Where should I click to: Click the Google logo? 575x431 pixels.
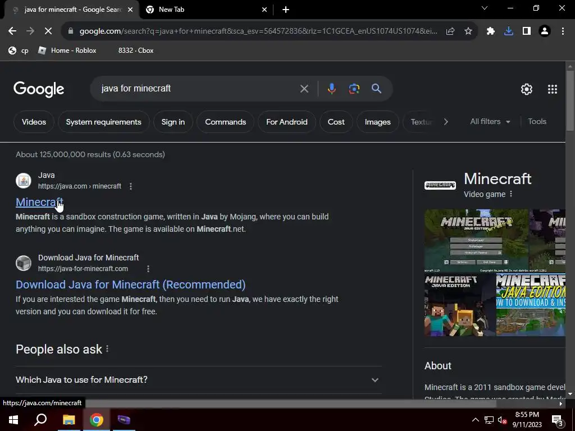pos(39,89)
